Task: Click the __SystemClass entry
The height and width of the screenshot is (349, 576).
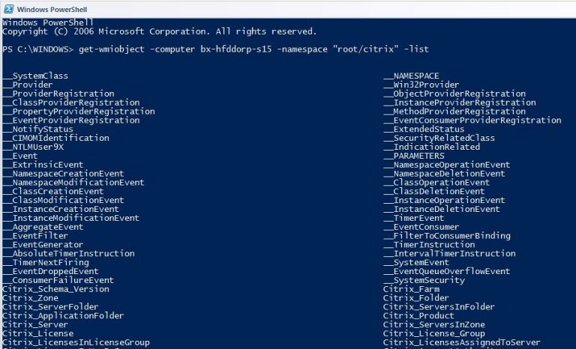Action: 35,76
